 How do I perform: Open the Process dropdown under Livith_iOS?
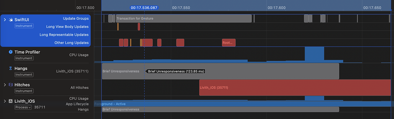(x=23, y=107)
